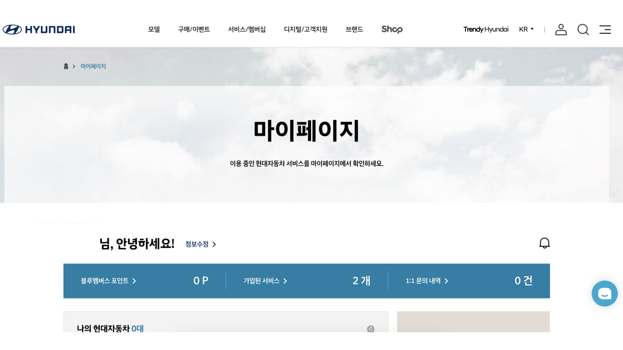
Task: Open the 모델 menu
Action: (x=154, y=29)
